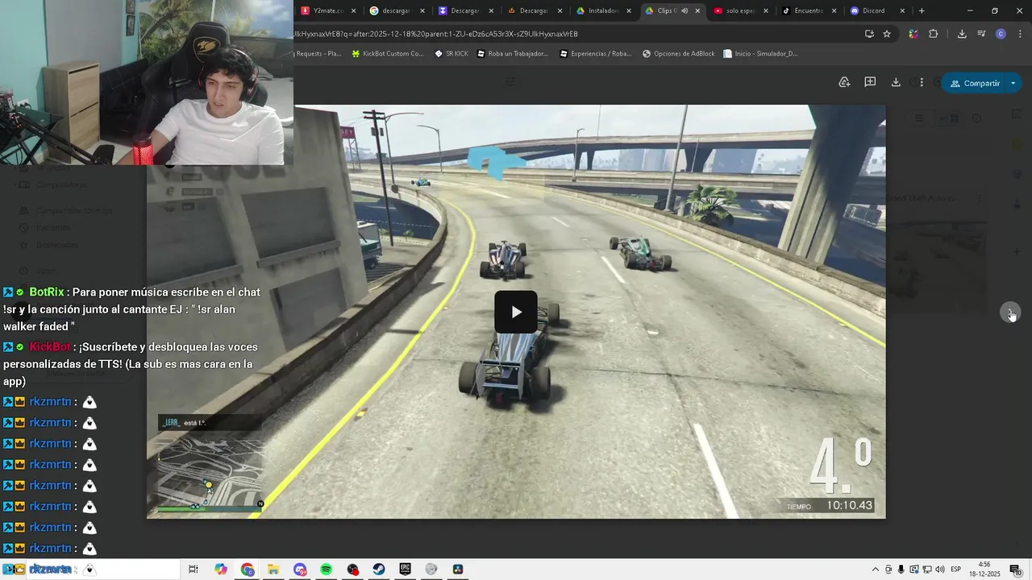1032x580 pixels.
Task: Open the ESP keyboard language selector
Action: 956,570
